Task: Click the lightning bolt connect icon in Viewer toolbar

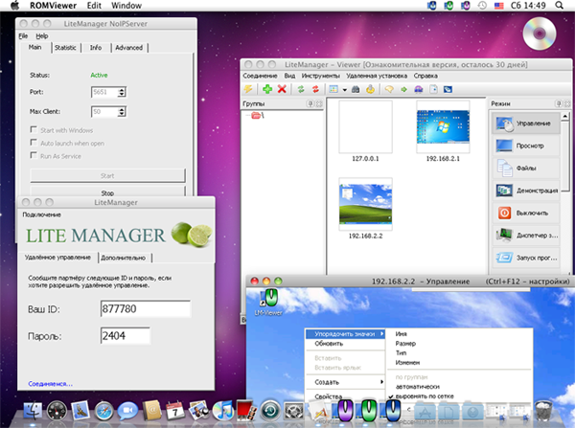Action: 248,89
